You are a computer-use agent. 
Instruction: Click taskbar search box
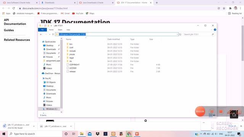(35, 134)
